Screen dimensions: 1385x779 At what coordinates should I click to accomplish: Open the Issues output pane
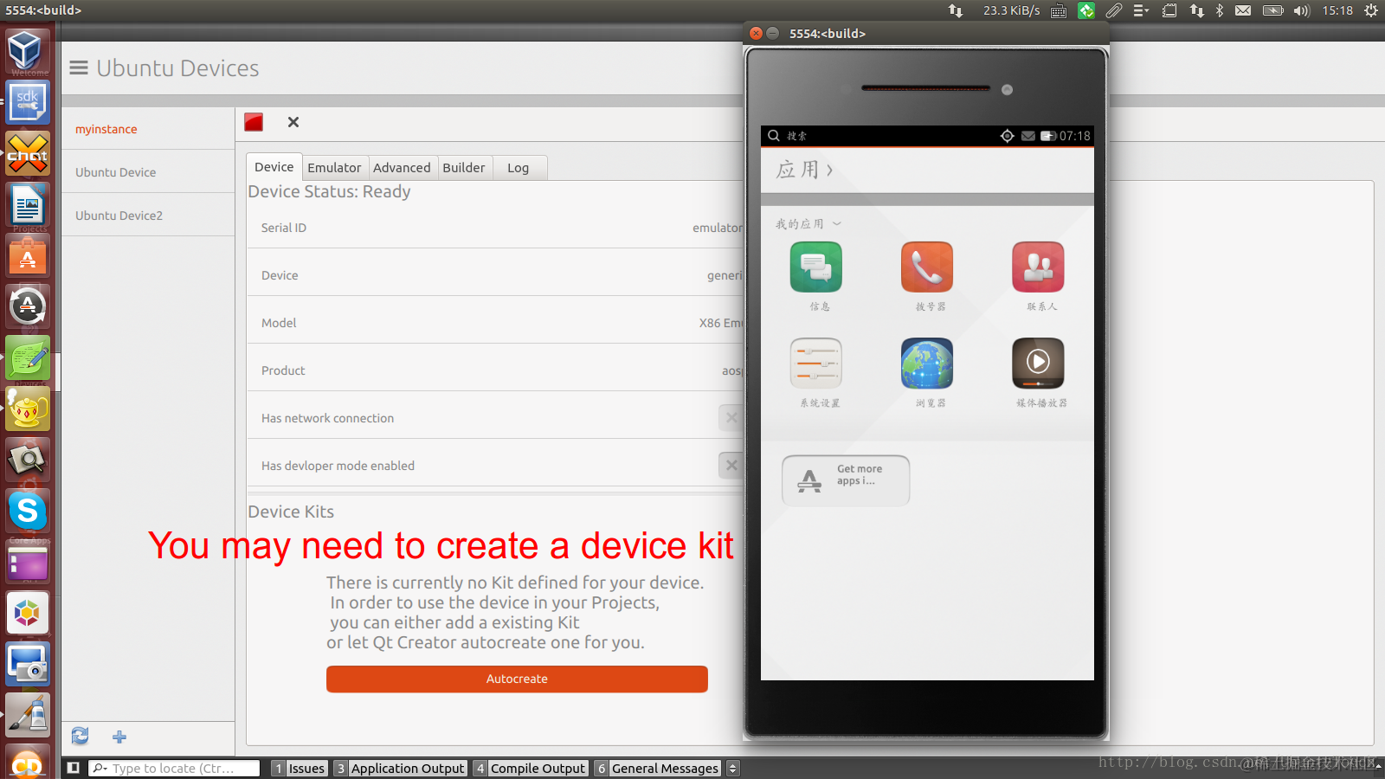click(x=300, y=768)
